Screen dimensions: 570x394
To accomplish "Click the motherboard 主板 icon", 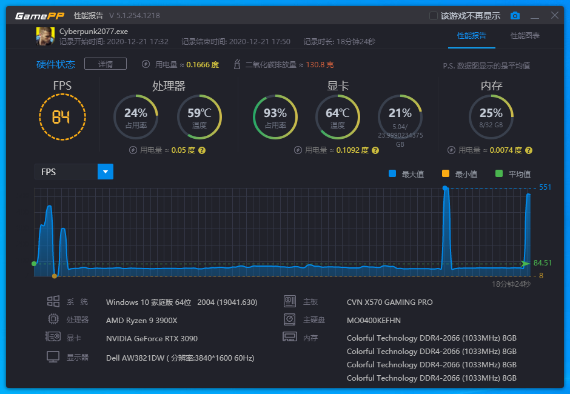I will click(x=290, y=301).
